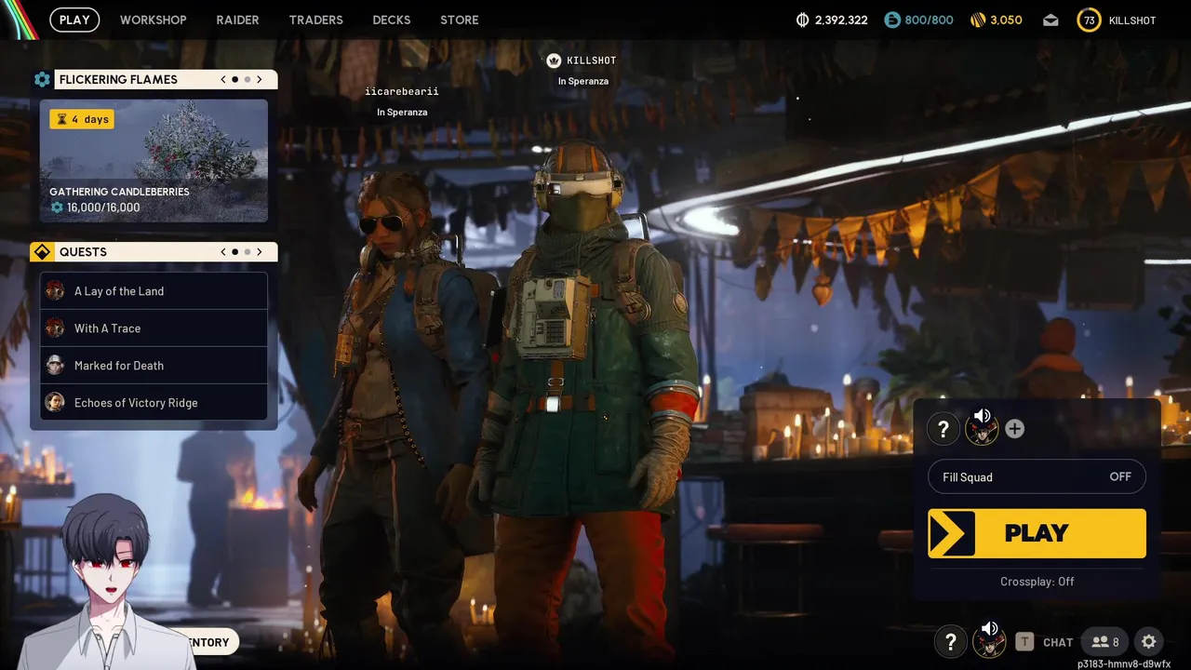Image resolution: width=1191 pixels, height=670 pixels.
Task: Click the squad panel member avatar with speaker
Action: (x=982, y=427)
